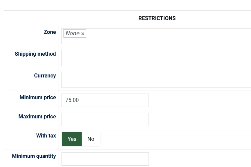Remove the None tag via its × icon
This screenshot has width=251, height=167.
point(83,34)
